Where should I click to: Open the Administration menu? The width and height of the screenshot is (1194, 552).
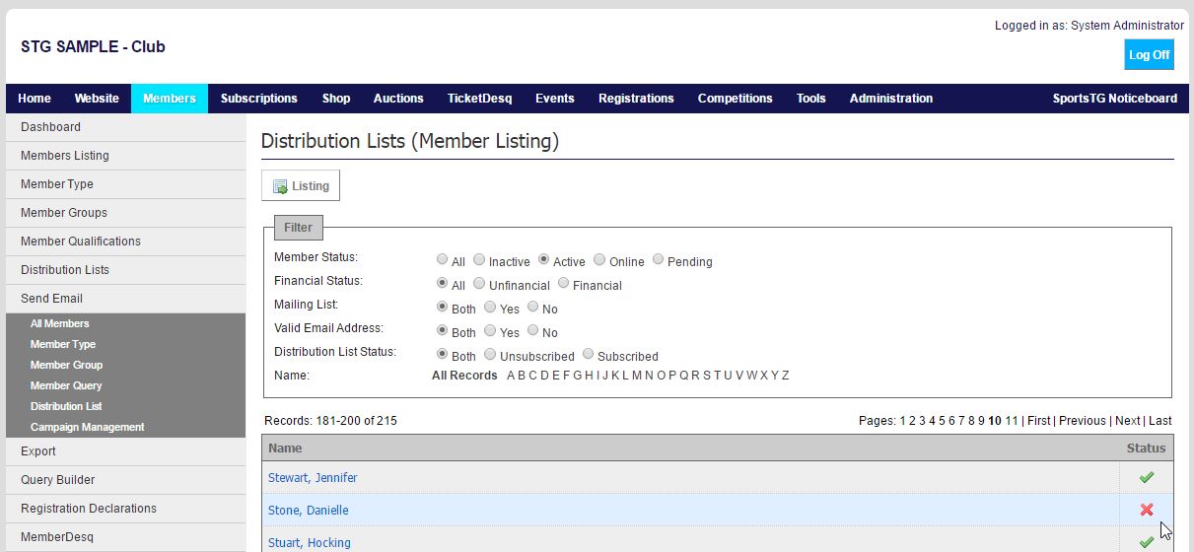pyautogui.click(x=891, y=99)
